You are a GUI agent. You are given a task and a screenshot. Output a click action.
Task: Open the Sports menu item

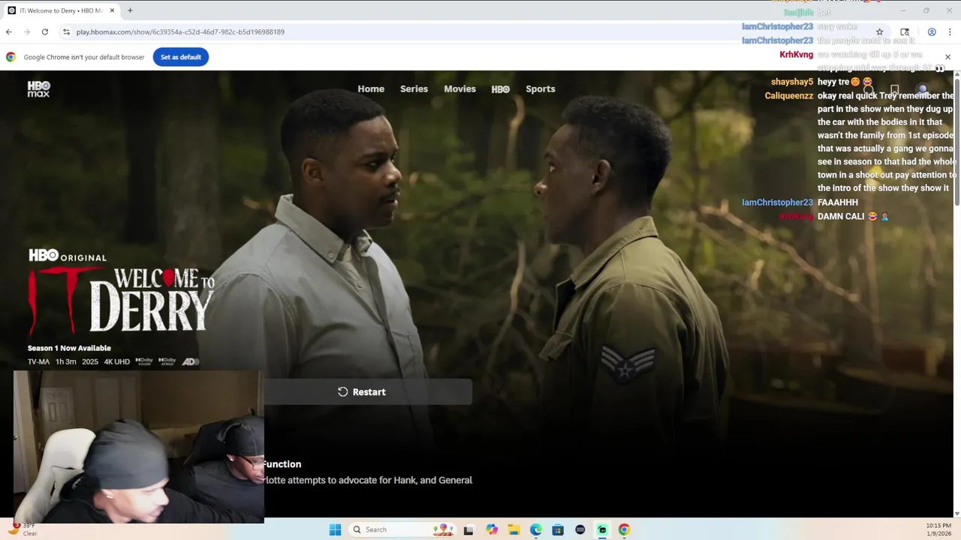click(541, 88)
